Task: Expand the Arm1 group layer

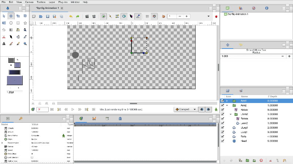Action: [x=227, y=101]
